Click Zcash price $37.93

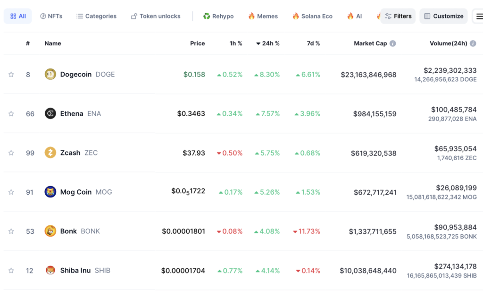pos(194,153)
